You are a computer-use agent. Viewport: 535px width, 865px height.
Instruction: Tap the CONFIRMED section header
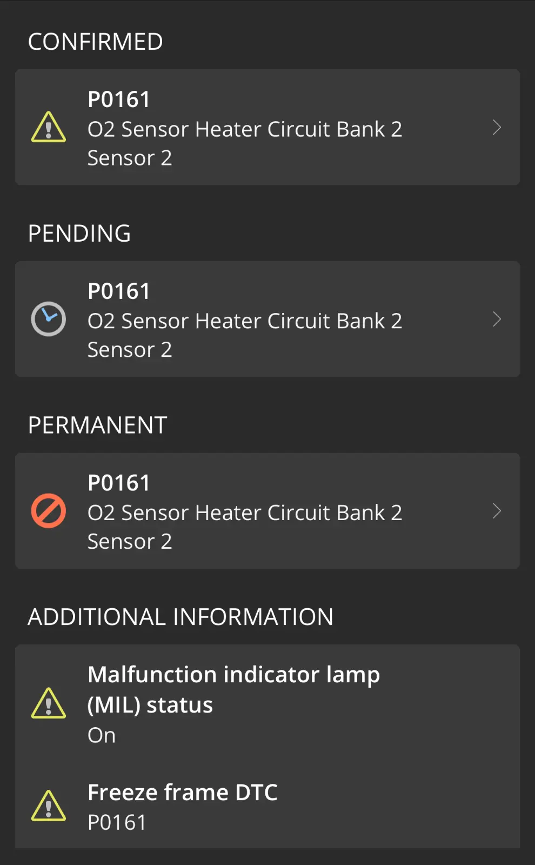pos(95,42)
